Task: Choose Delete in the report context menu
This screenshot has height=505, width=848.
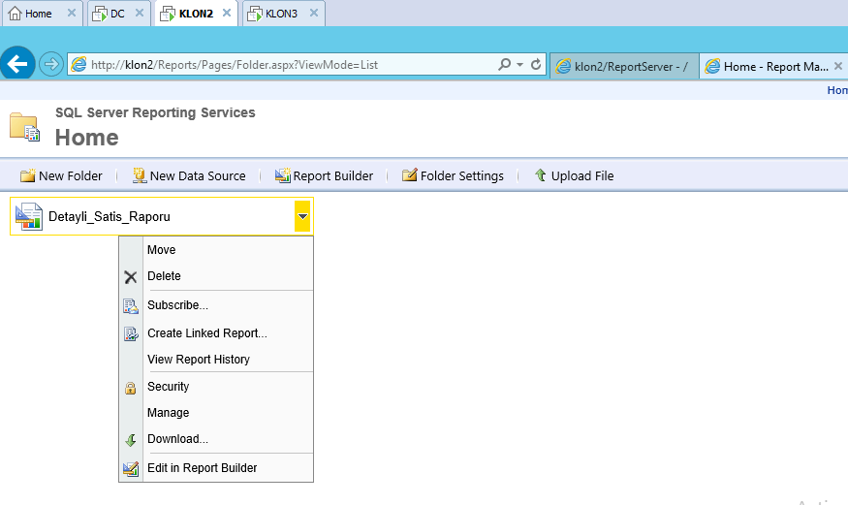Action: click(164, 276)
